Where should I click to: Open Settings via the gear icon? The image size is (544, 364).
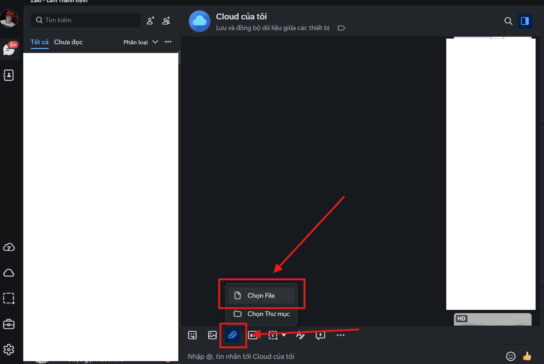pos(8,349)
